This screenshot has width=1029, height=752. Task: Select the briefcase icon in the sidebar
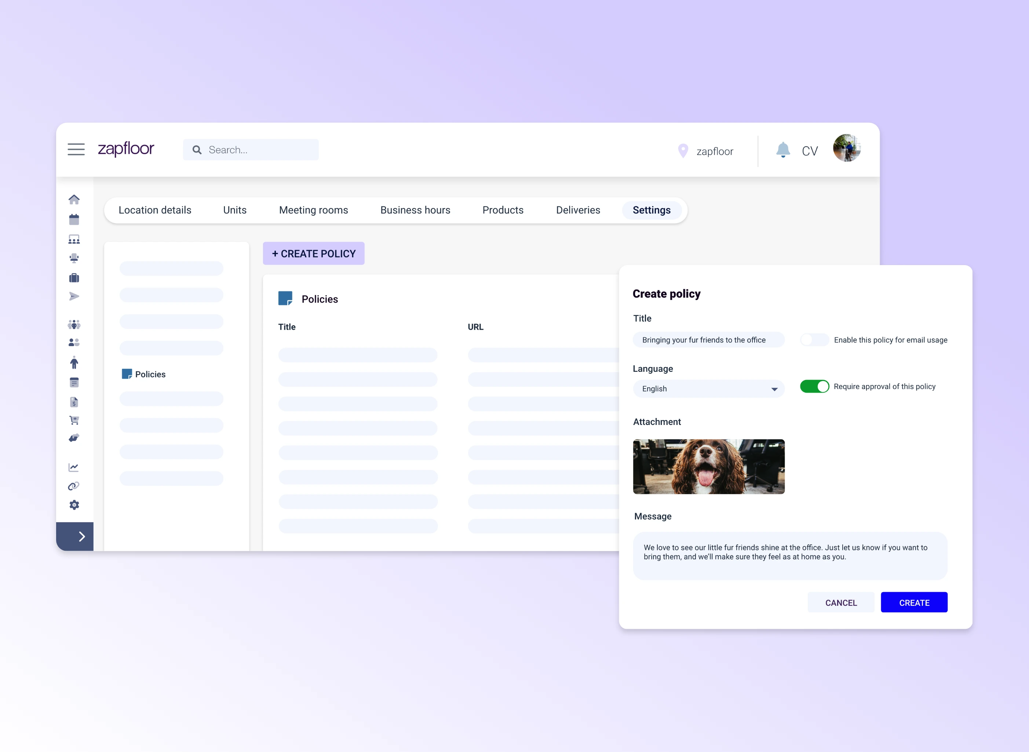74,278
